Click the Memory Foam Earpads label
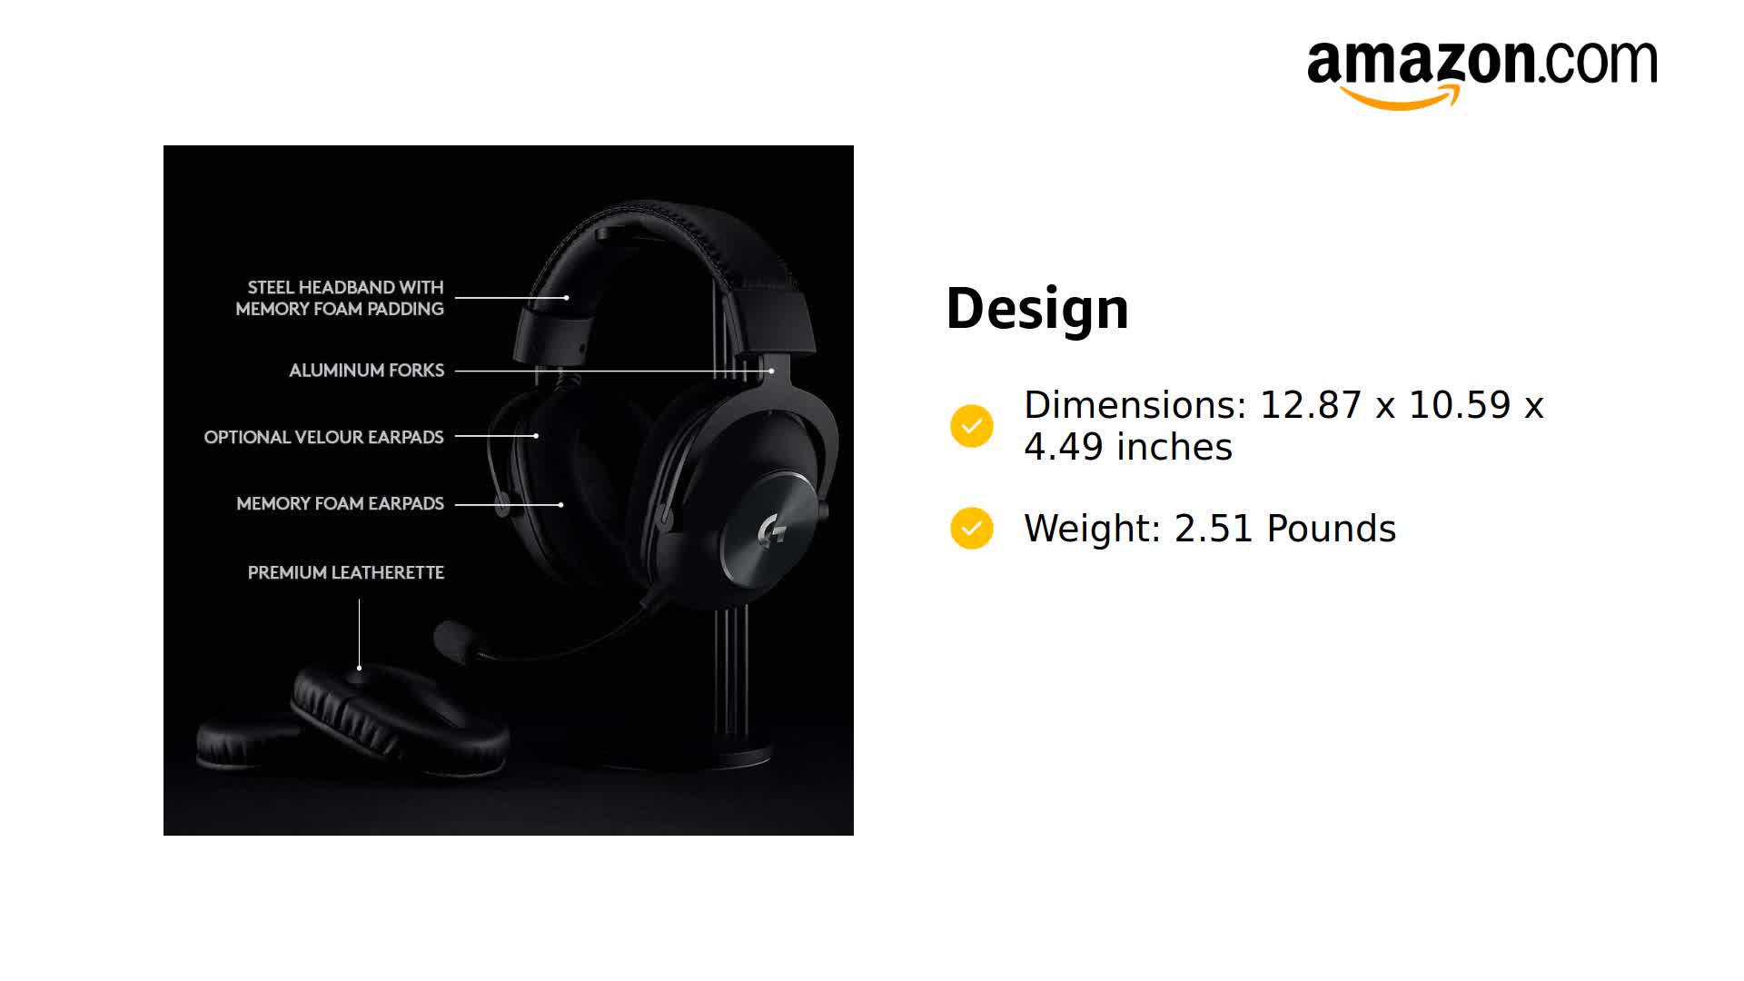1744x981 pixels. [340, 503]
